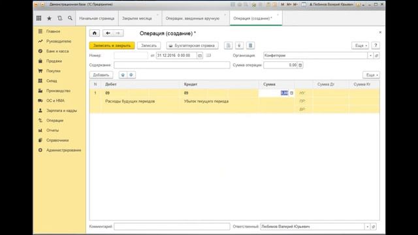
Task: Open Favorites star icon
Action: coord(49,18)
